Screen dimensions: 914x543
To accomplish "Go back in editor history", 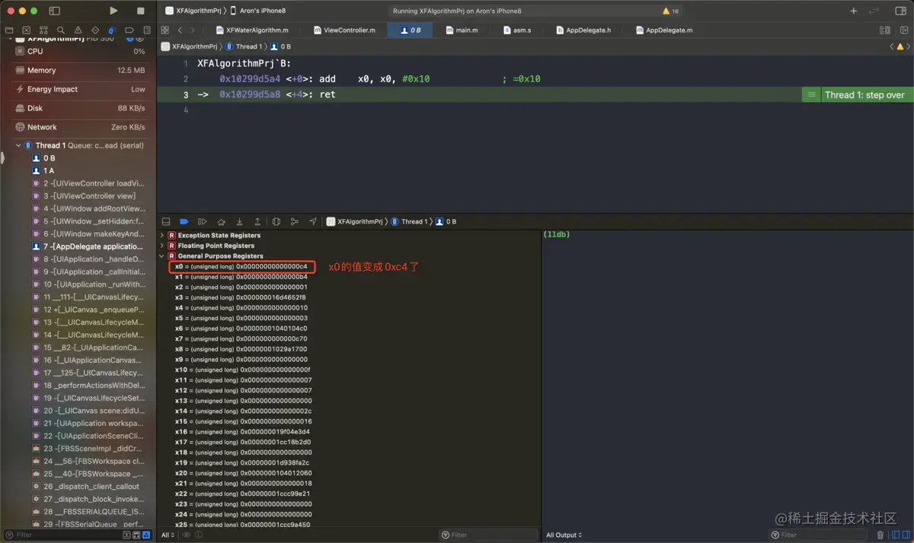I will 180,30.
